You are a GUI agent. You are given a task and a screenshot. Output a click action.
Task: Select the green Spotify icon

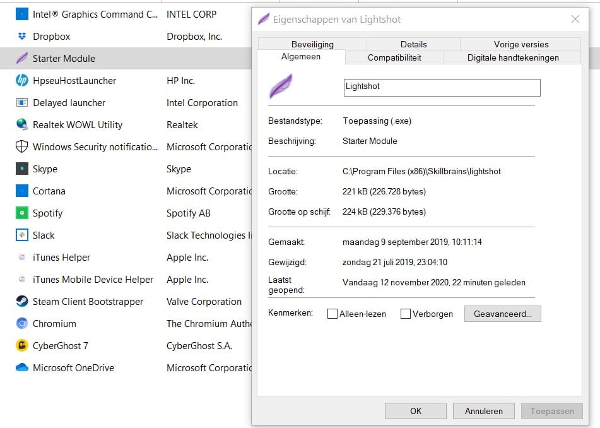coord(22,213)
